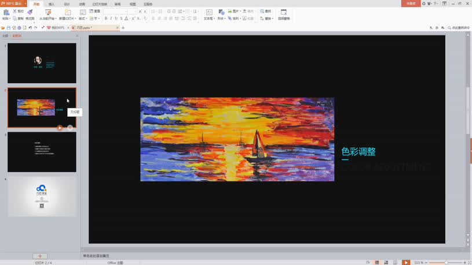Click the Print Preview quick-access icon
The height and width of the screenshot is (265, 472).
[25, 28]
